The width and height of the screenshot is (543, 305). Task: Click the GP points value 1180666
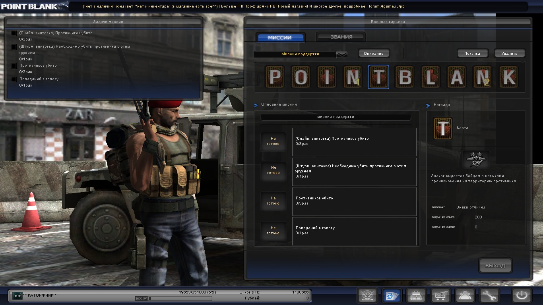coord(300,292)
